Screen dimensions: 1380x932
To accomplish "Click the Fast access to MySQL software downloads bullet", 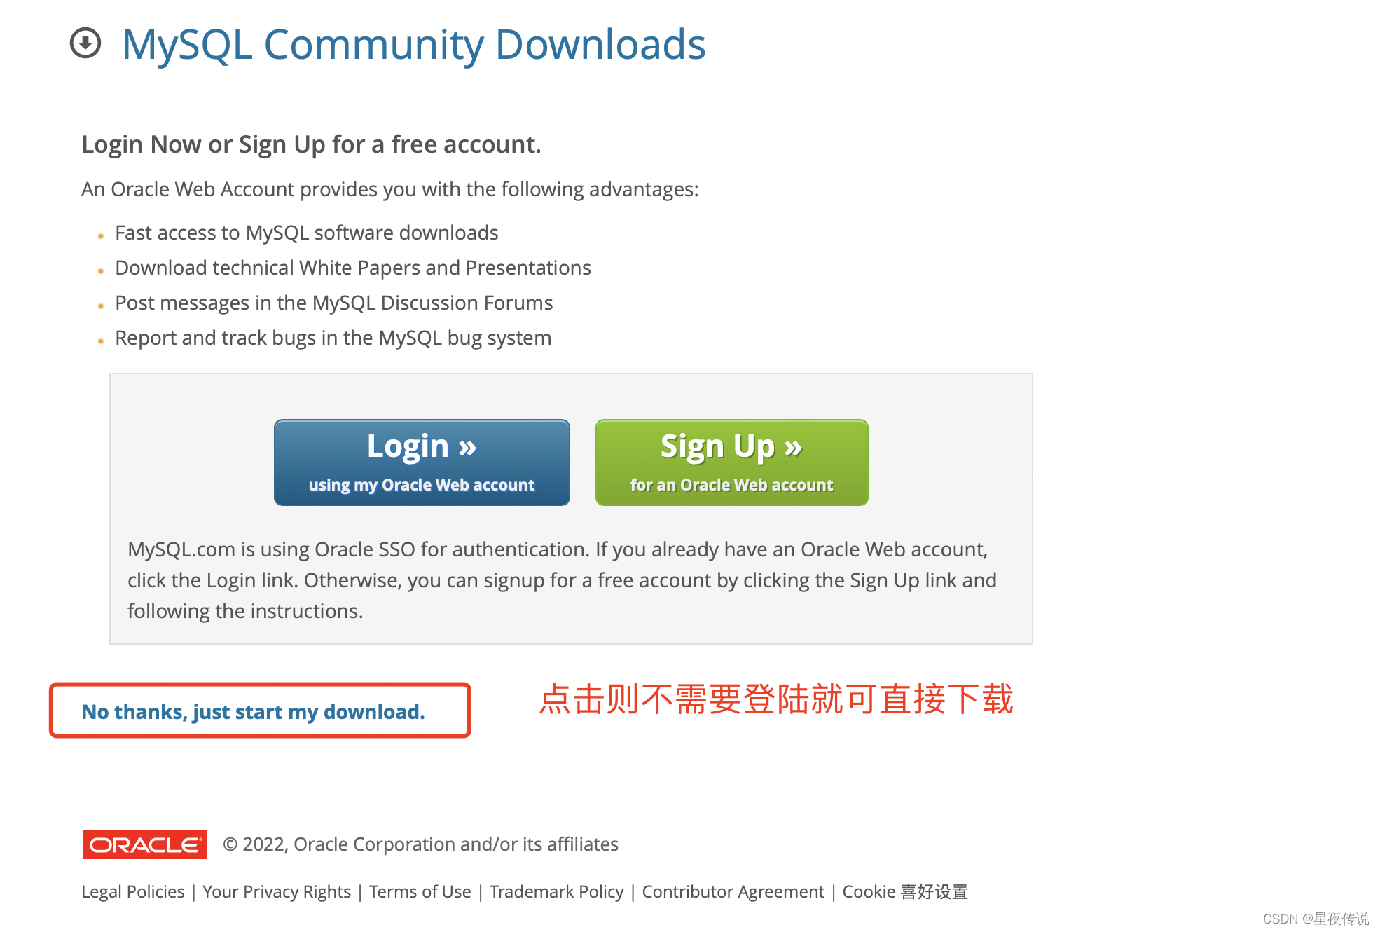I will click(306, 233).
